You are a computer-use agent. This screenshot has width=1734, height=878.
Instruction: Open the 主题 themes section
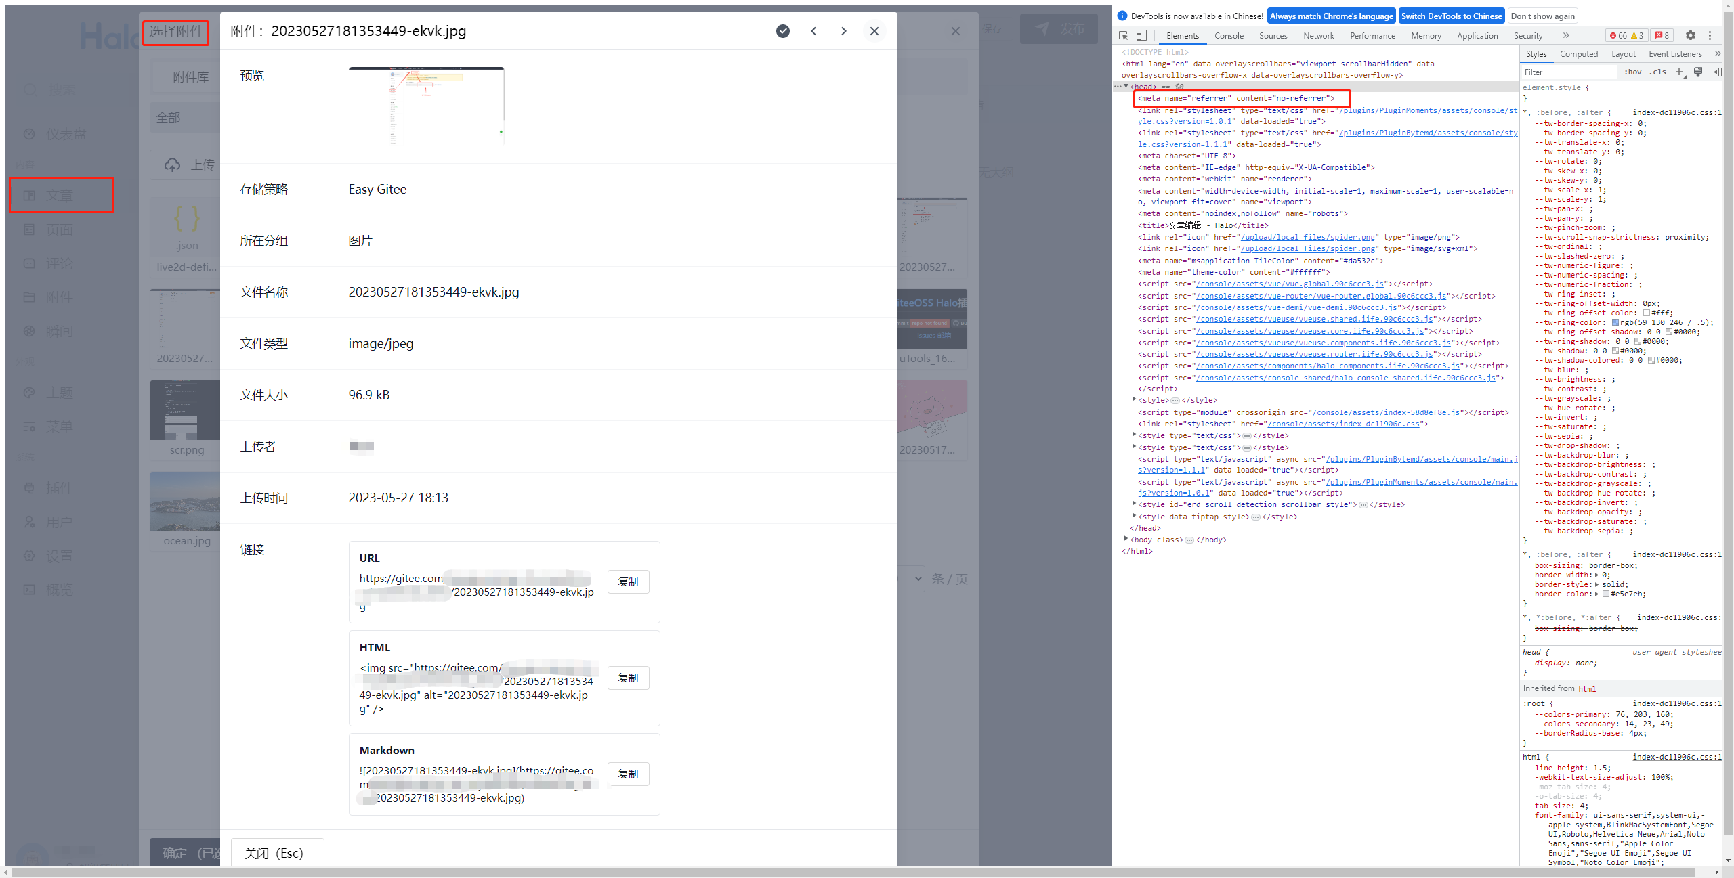click(60, 392)
